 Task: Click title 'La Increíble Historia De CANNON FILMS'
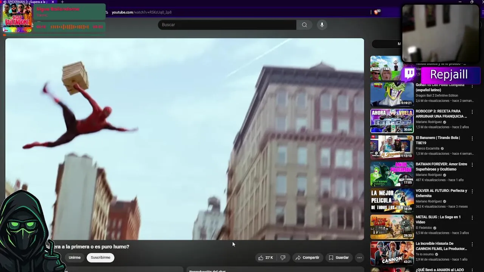coord(441,246)
